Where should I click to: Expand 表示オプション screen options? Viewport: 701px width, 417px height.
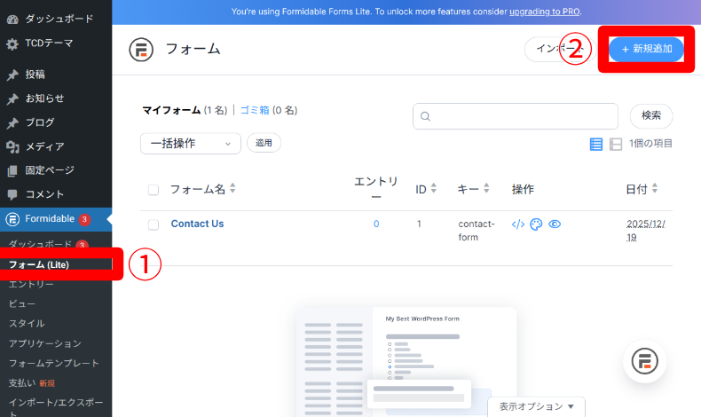pyautogui.click(x=536, y=406)
